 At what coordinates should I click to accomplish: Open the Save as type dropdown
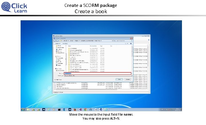coord(98,76)
